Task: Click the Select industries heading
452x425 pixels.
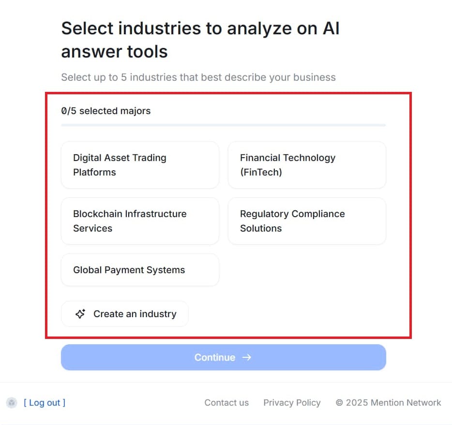Action: coord(200,40)
